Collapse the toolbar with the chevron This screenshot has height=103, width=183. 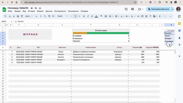170,16
